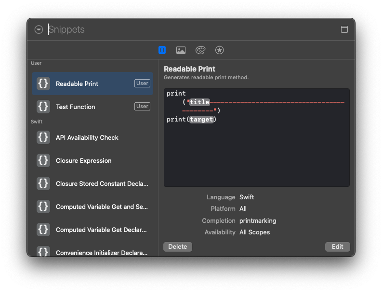This screenshot has height=292, width=382.
Task: Click the User badge on Readable Print
Action: (x=142, y=83)
